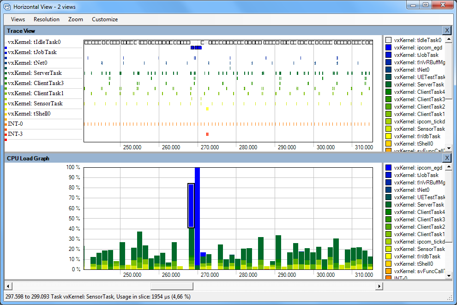Open the Zoom menu
457x305 pixels.
click(76, 19)
